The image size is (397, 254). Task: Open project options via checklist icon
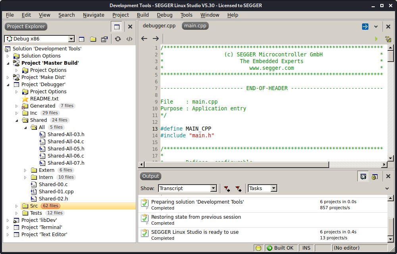104,39
